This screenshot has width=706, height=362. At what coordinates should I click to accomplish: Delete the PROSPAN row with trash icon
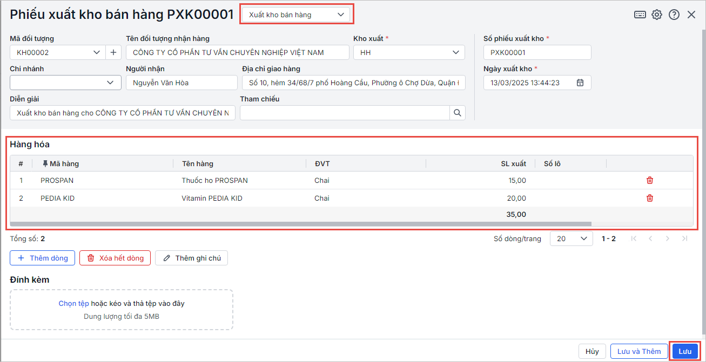tap(650, 180)
